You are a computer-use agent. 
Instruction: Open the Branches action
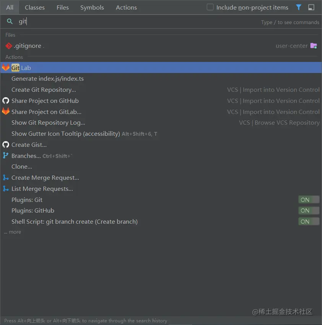click(x=161, y=156)
